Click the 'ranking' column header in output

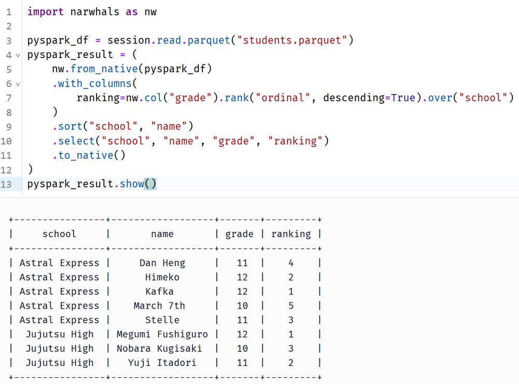291,235
